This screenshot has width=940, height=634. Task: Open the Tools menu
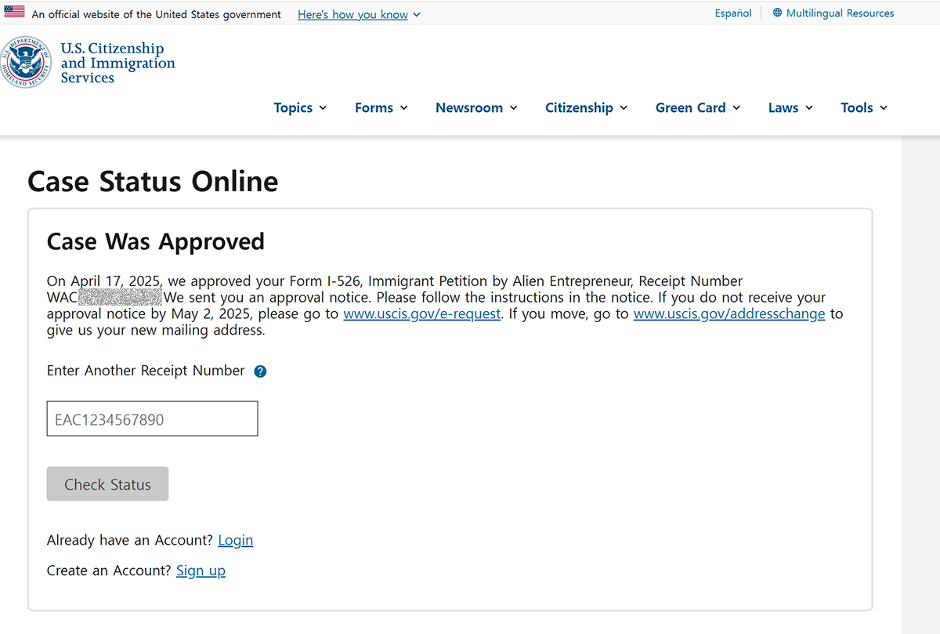click(864, 108)
